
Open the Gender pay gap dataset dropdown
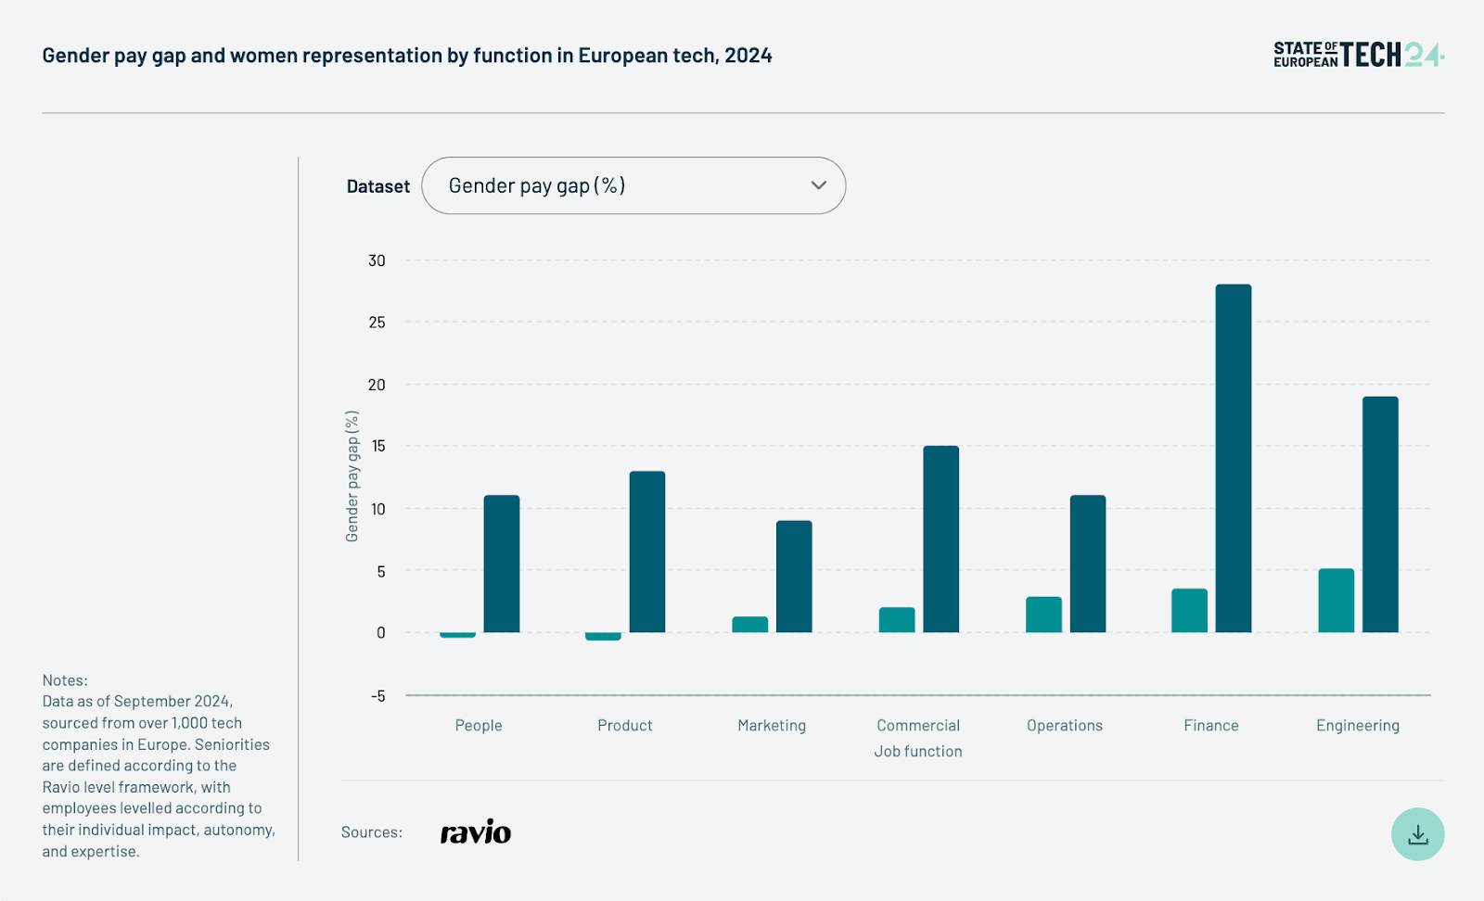pyautogui.click(x=633, y=185)
